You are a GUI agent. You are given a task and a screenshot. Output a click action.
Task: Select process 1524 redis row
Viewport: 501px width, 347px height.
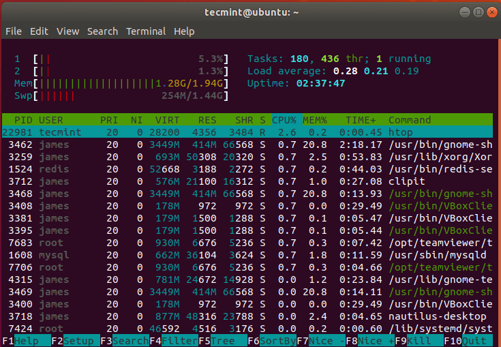click(247, 169)
